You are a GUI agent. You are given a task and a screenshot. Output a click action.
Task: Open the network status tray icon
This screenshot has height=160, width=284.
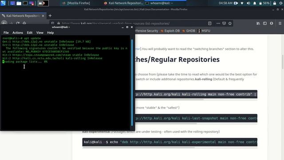242,3
